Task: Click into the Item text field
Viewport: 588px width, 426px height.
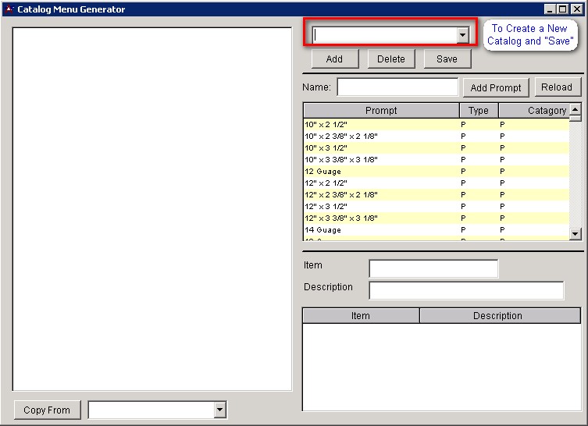Action: coord(433,269)
